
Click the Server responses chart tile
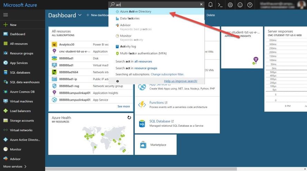286,69
